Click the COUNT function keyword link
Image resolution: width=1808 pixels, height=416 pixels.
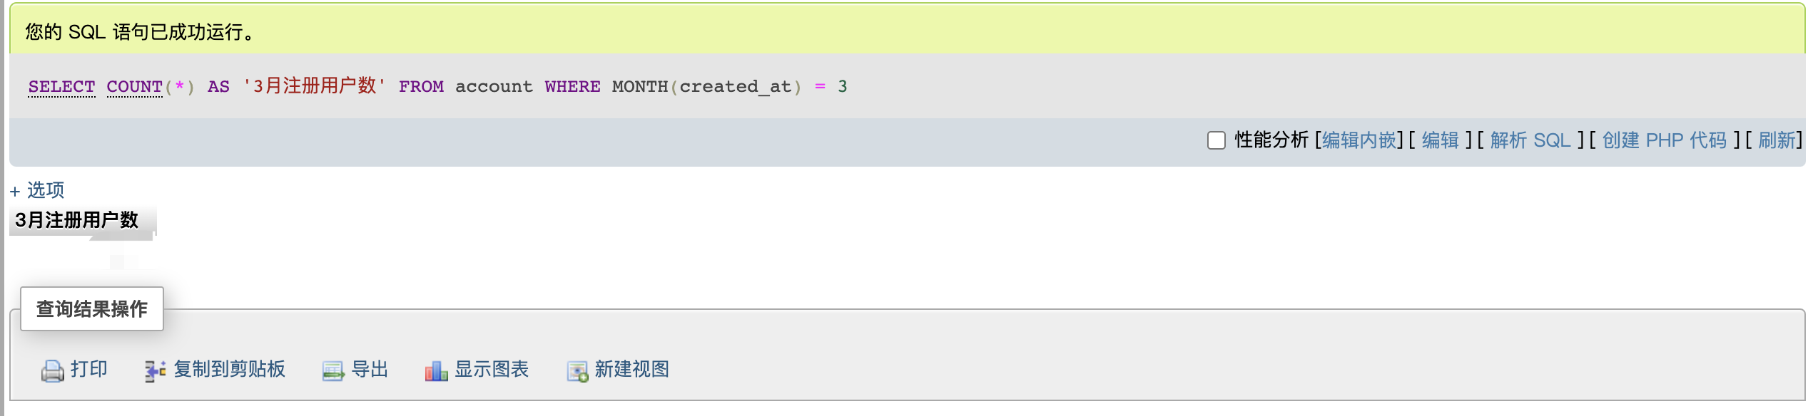coord(134,87)
